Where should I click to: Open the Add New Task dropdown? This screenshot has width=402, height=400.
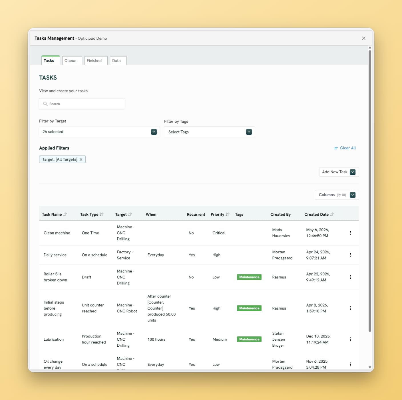339,172
